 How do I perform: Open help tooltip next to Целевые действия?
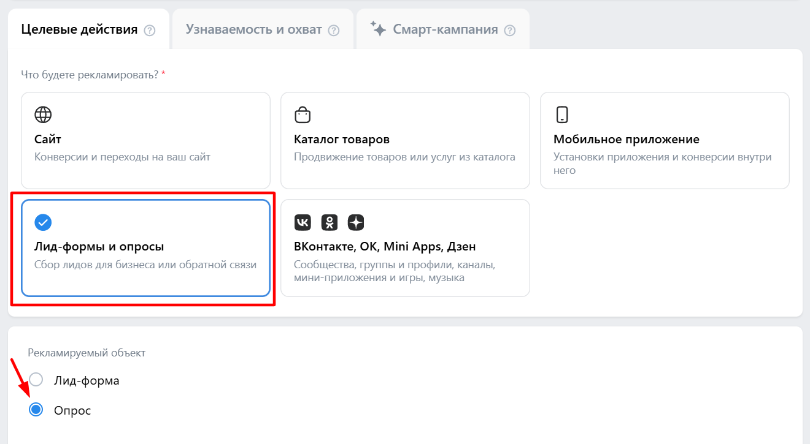pos(149,30)
